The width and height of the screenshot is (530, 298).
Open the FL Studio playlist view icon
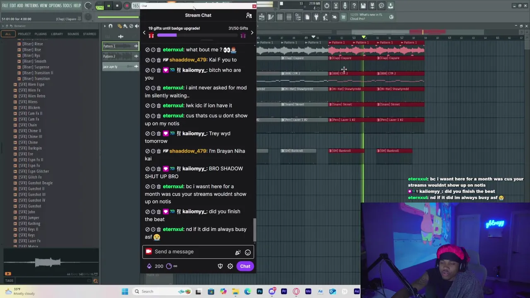tap(262, 17)
